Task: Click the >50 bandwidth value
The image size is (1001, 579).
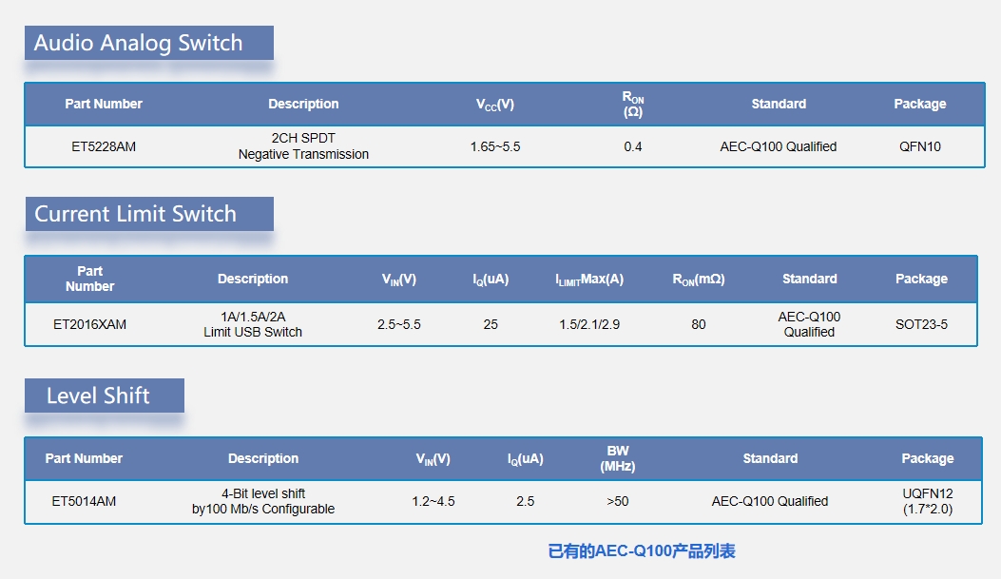Action: 617,501
